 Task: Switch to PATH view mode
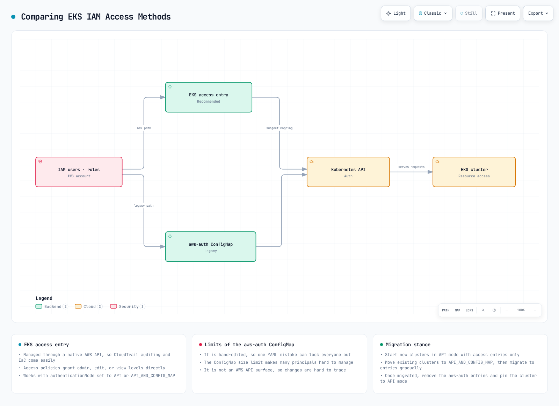pos(446,310)
